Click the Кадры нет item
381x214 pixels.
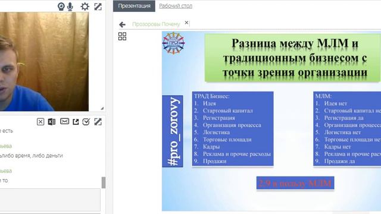(x=338, y=147)
